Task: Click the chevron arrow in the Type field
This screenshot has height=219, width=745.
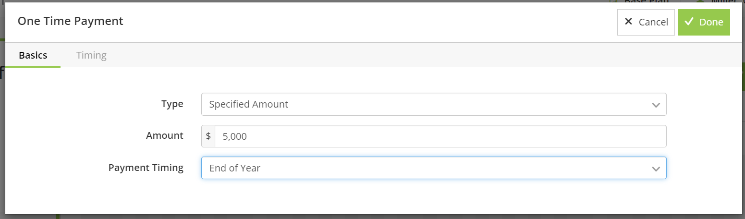Action: coord(656,105)
